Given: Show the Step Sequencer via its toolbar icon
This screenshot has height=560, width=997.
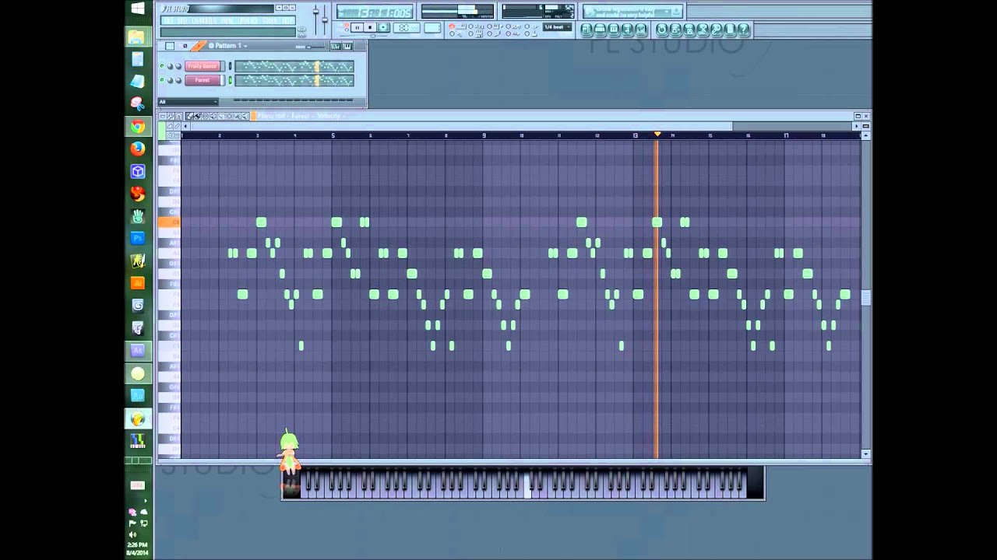Looking at the screenshot, I should pos(600,30).
